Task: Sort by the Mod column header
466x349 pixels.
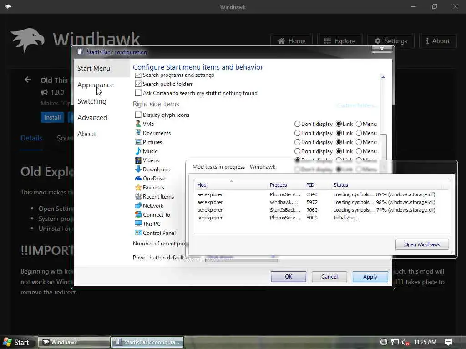Action: 231,185
